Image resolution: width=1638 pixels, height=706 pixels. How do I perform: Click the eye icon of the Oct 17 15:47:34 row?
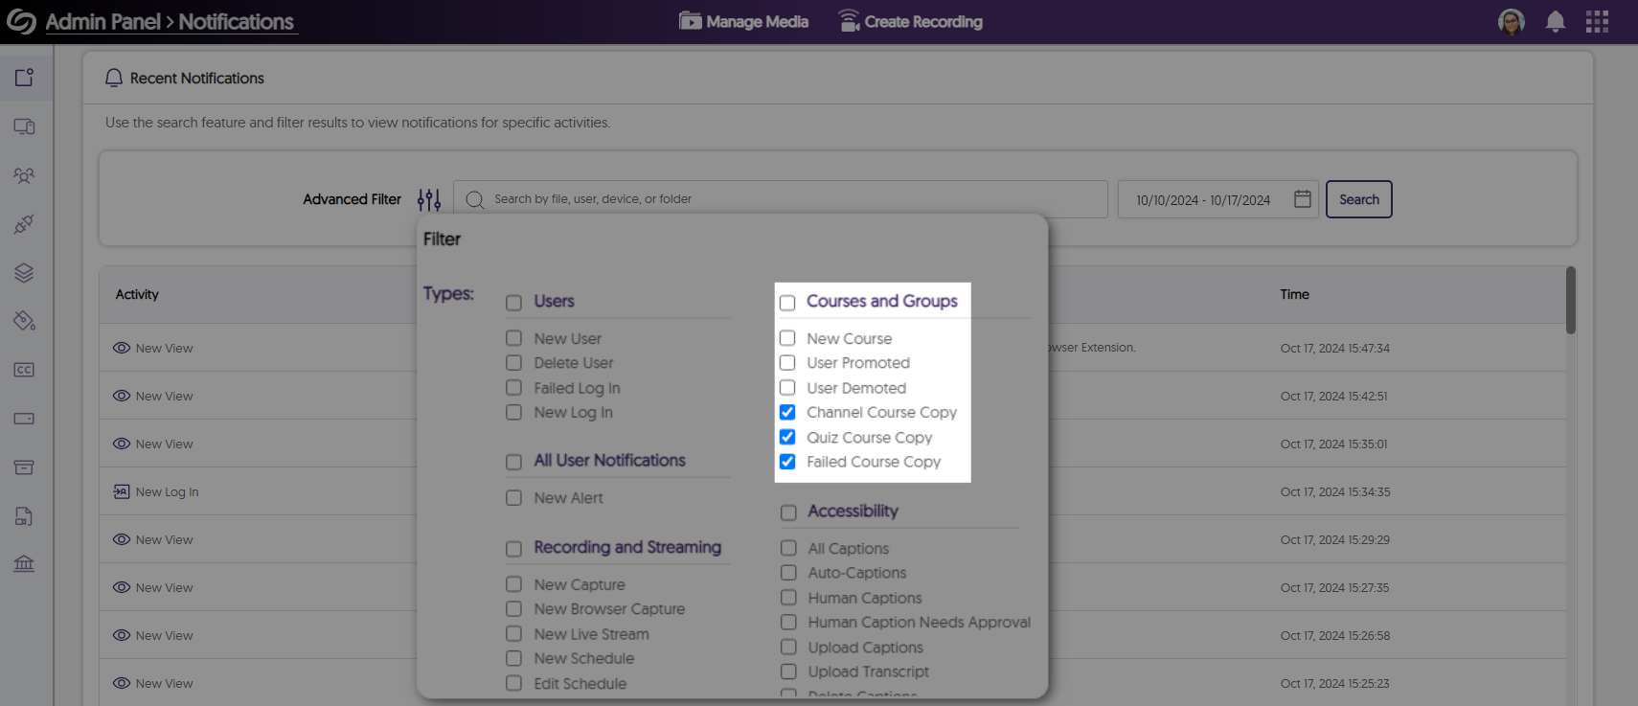[x=122, y=348]
